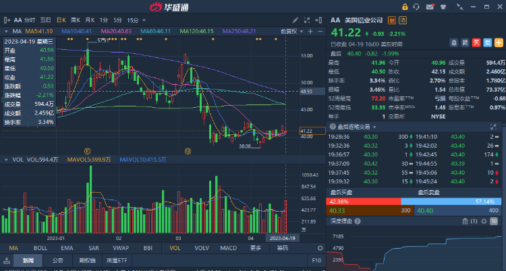Open the mail messages icon
506x271 pixels.
(430, 7)
